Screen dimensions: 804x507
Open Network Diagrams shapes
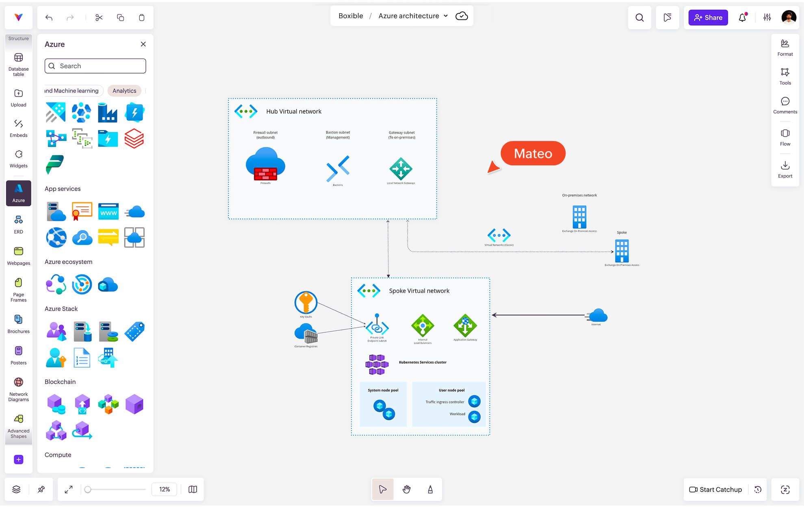(18, 389)
